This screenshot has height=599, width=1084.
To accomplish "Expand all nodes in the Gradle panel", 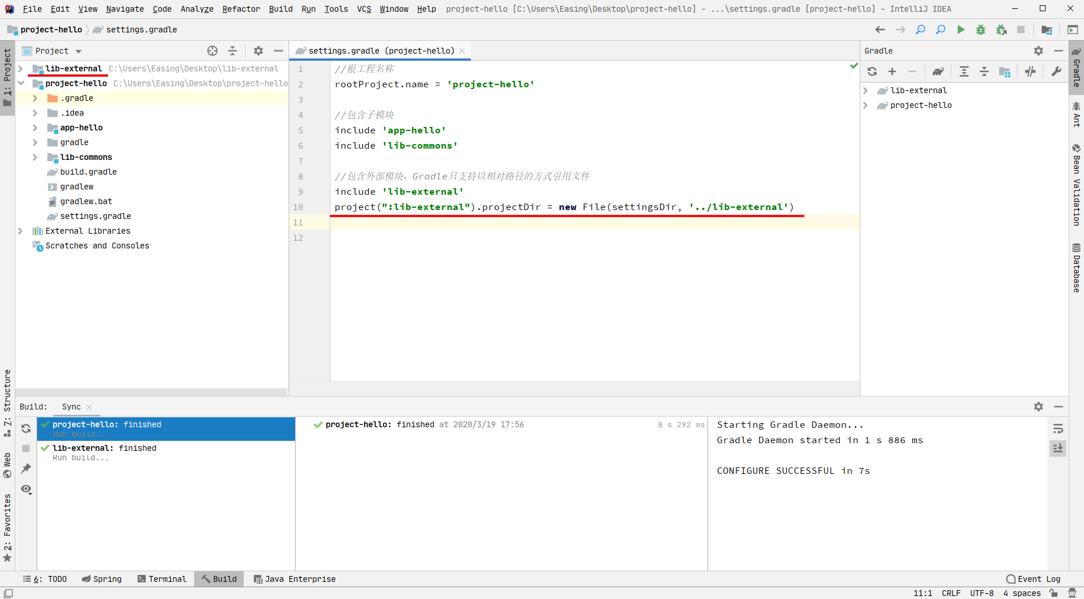I will coord(964,71).
